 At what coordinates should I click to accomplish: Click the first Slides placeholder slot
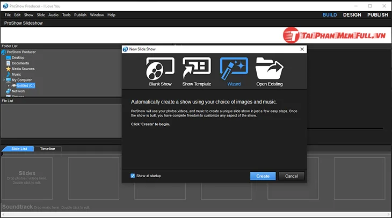[x=27, y=178]
